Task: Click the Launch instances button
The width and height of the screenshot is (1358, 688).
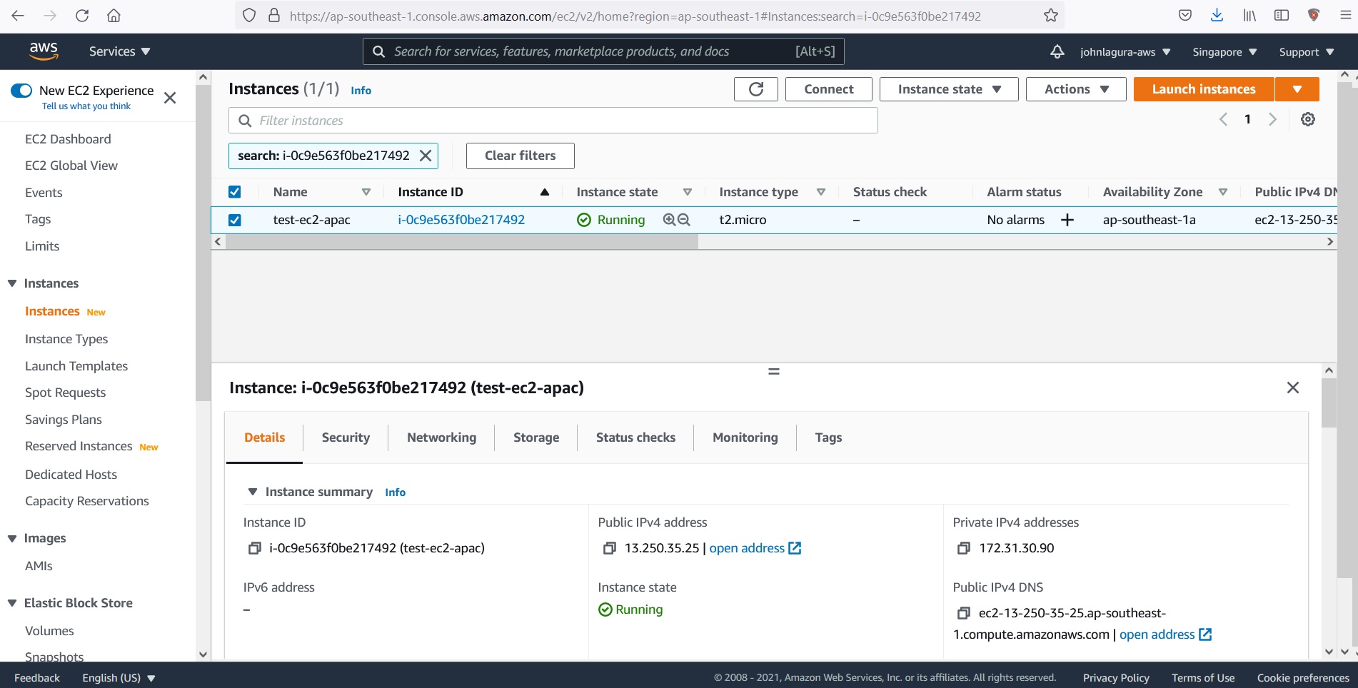Action: (1202, 88)
